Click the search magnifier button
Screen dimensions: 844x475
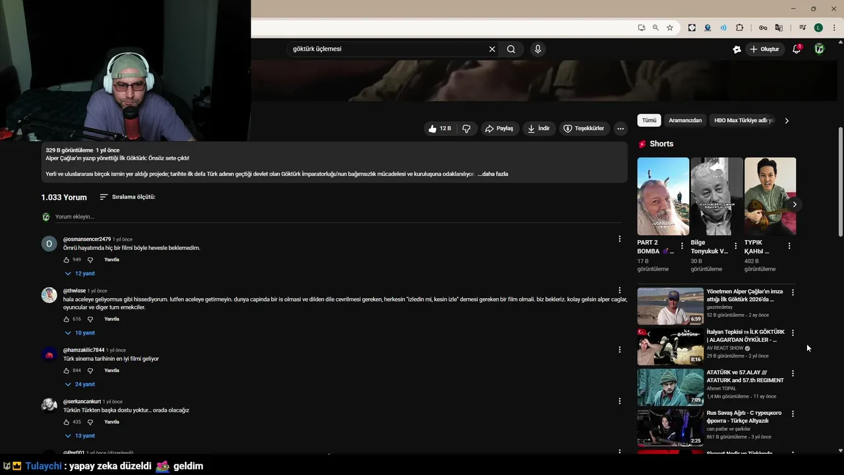pos(511,49)
